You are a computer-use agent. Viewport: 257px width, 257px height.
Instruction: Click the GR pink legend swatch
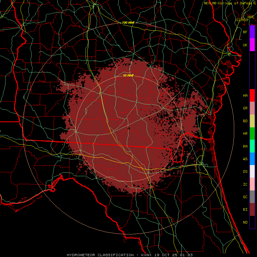[x=252, y=108]
